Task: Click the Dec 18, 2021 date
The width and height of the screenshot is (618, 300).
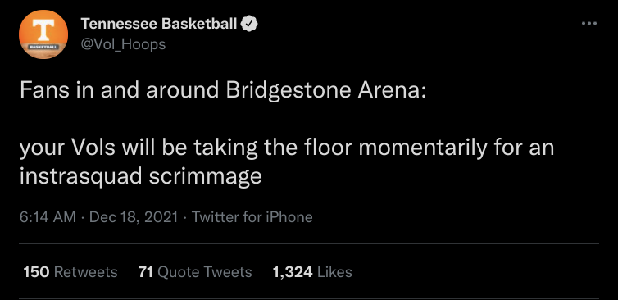Action: [x=134, y=217]
